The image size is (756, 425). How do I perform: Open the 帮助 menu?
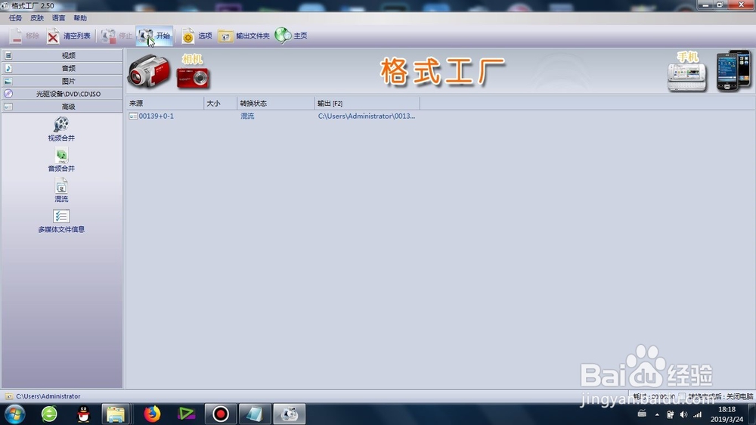80,18
